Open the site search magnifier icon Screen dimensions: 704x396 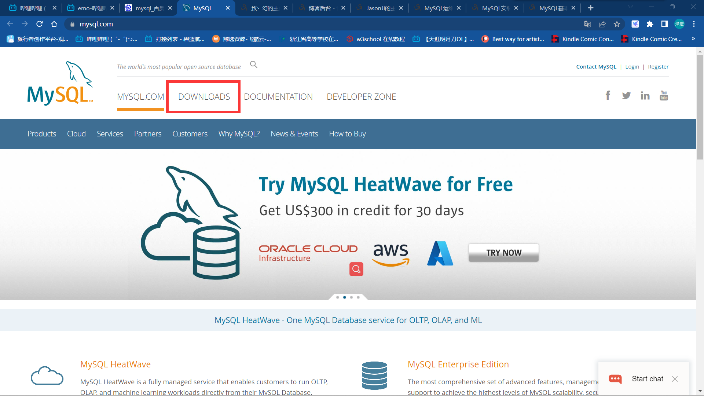click(254, 65)
